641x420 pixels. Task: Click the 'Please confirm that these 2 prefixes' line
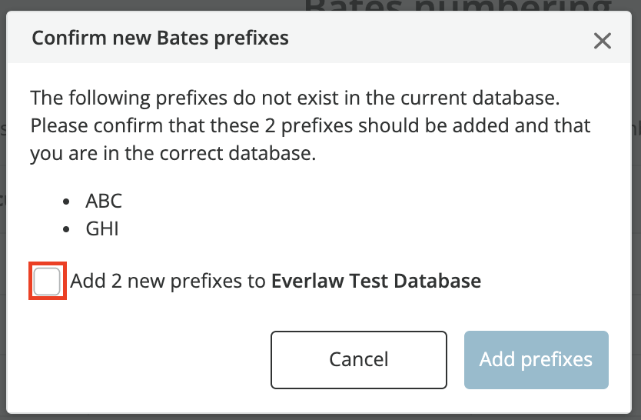point(311,126)
